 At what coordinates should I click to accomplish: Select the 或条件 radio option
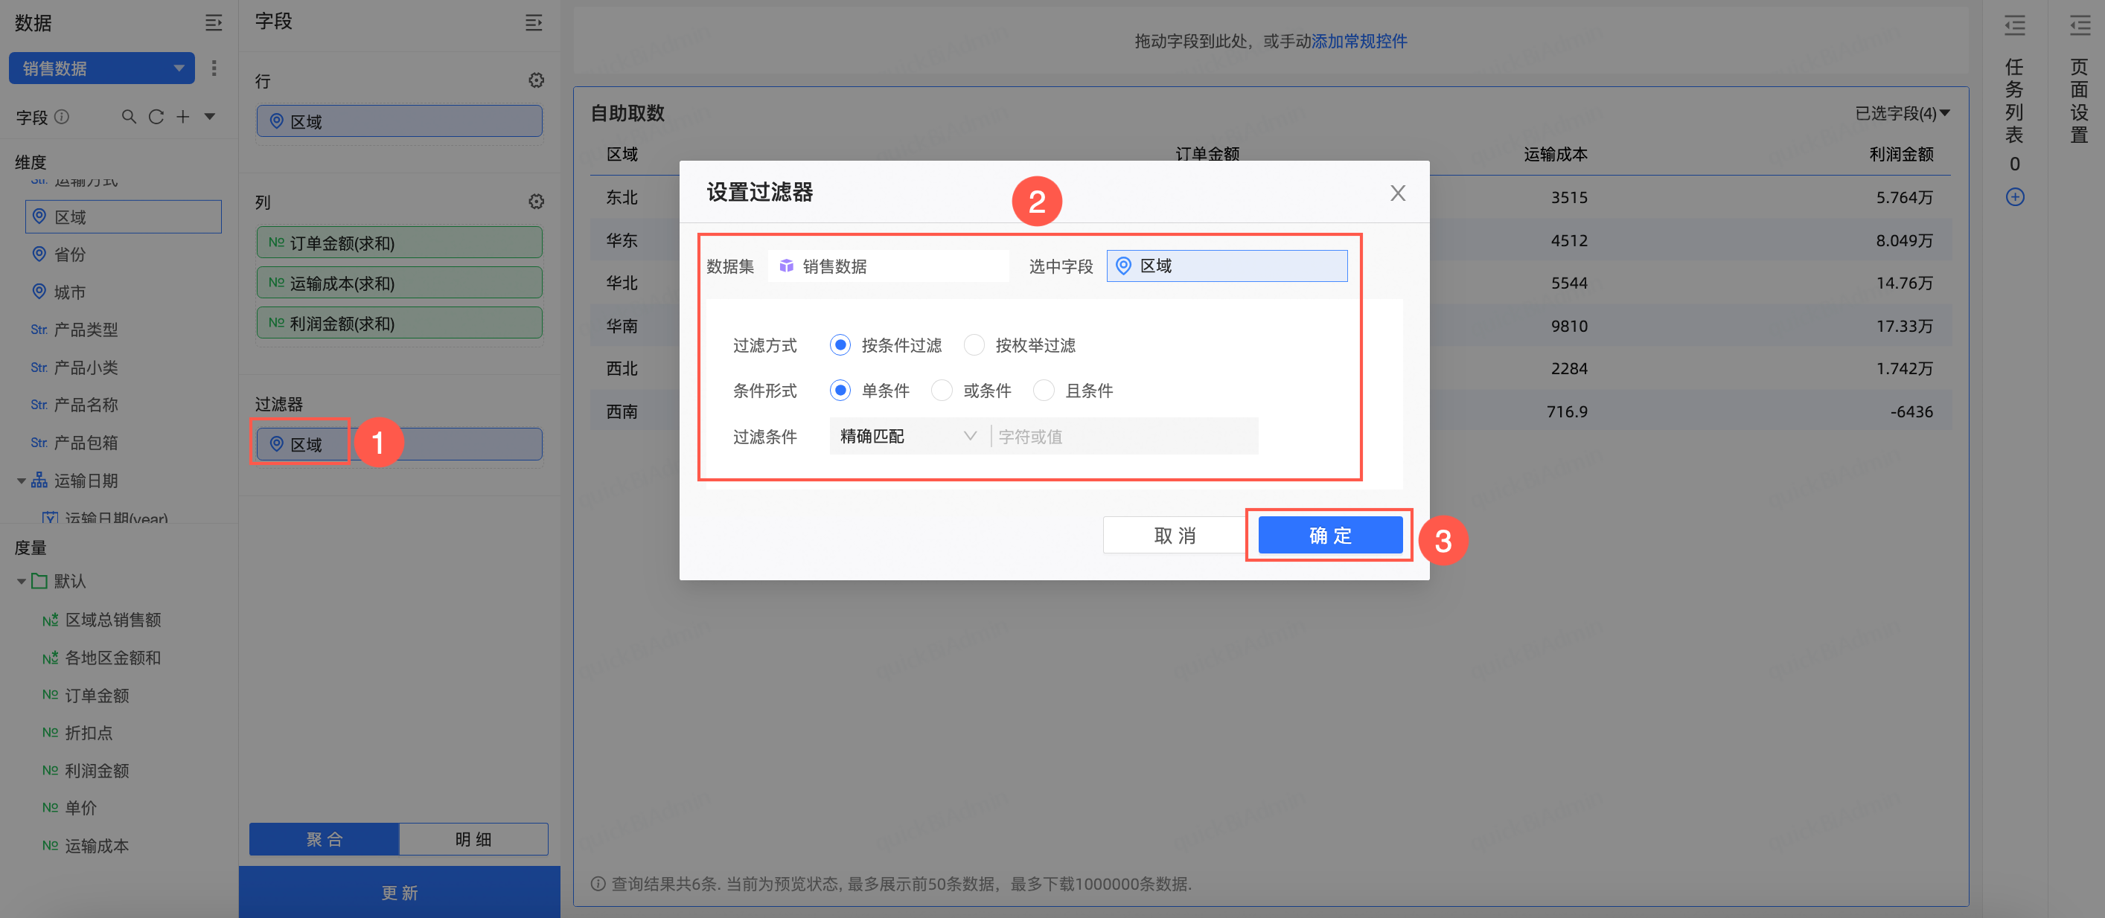point(942,391)
